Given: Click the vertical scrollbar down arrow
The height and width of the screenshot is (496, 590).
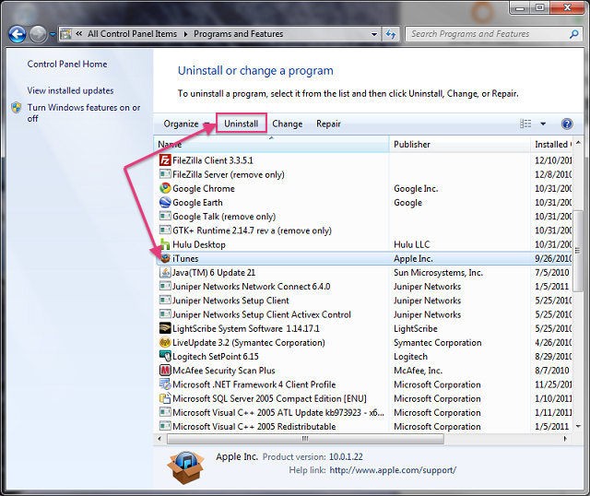Looking at the screenshot, I should click(x=578, y=427).
